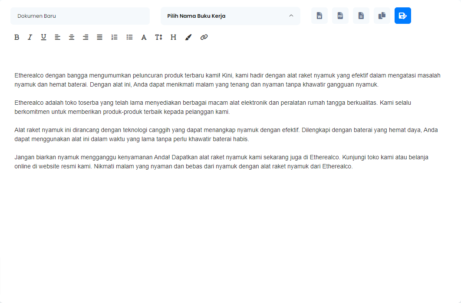Image resolution: width=461 pixels, height=303 pixels.
Task: Open the text size option
Action: [x=158, y=37]
